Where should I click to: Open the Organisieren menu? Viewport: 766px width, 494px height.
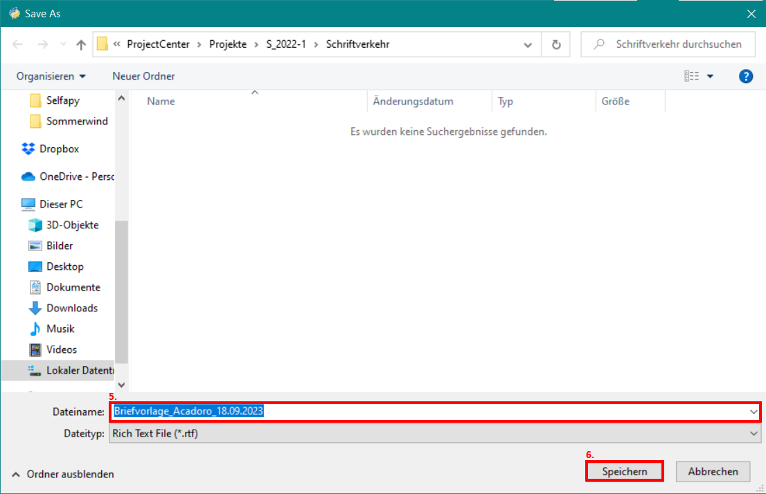51,76
